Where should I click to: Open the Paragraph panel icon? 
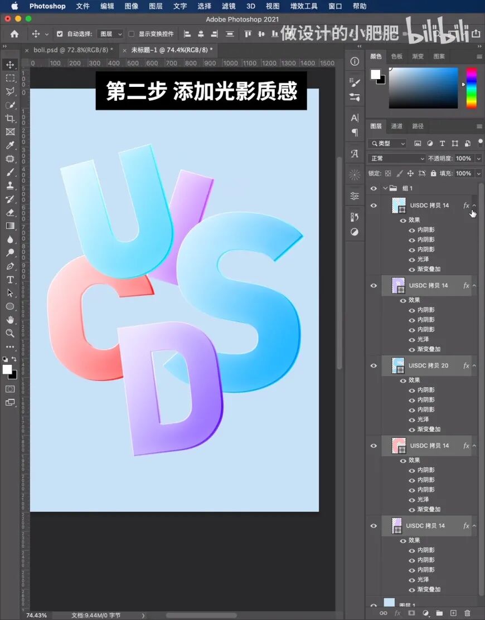355,132
